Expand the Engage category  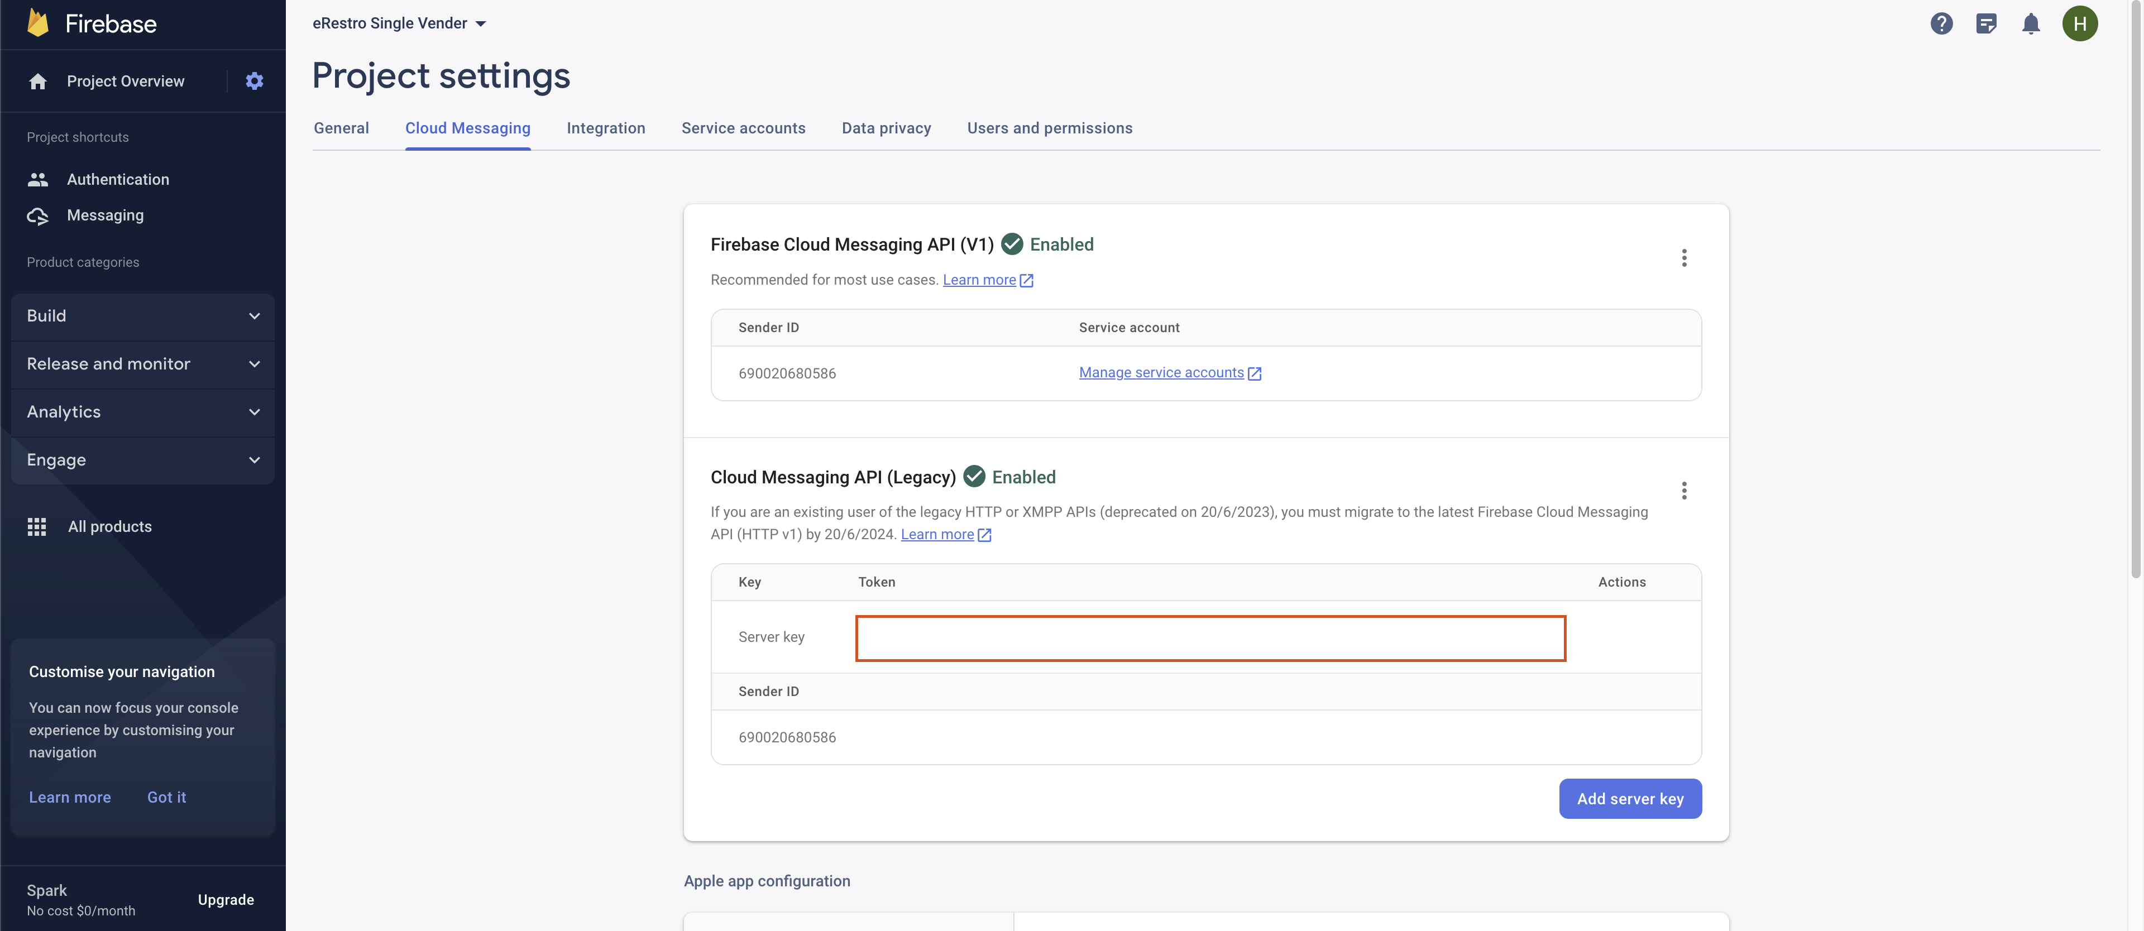click(143, 460)
